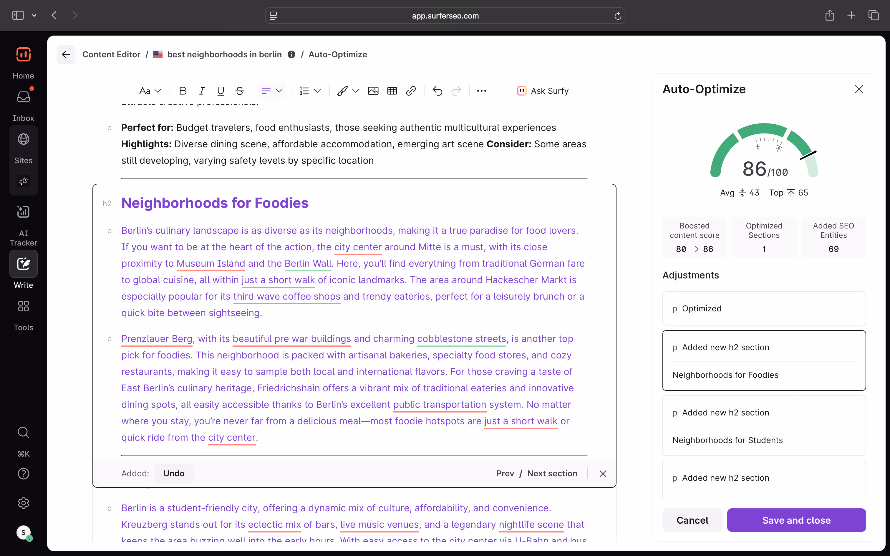Screen dimensions: 890x556
Task: Show browser tab overview
Action: tap(874, 16)
